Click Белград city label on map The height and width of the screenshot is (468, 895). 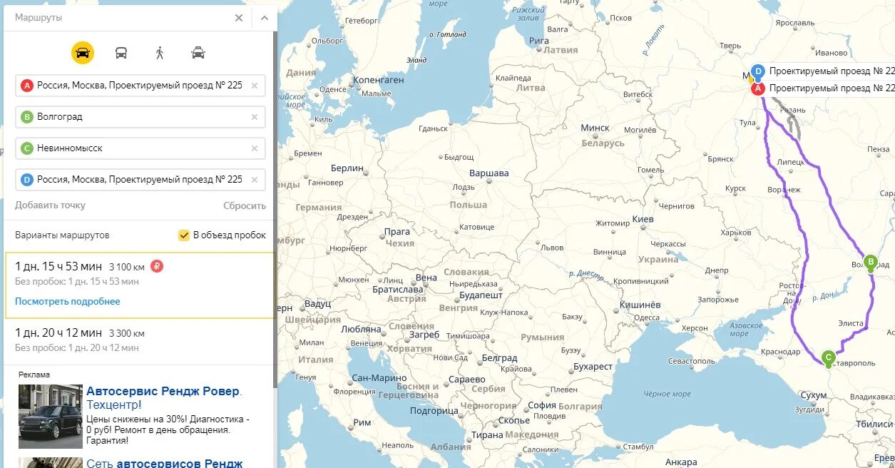click(x=500, y=358)
